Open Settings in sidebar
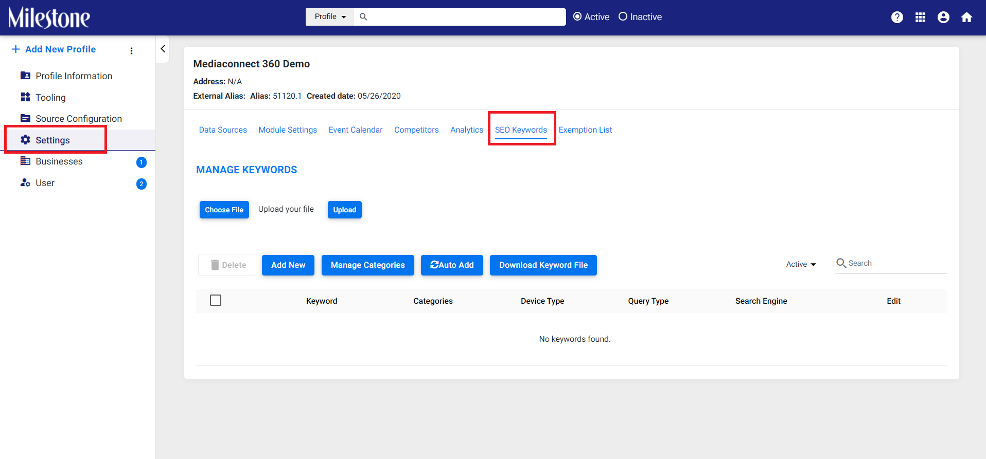Viewport: 986px width, 459px height. (52, 140)
